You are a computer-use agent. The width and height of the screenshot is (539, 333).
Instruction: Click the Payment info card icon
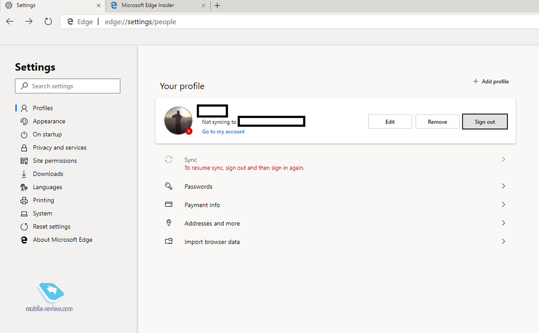click(169, 205)
